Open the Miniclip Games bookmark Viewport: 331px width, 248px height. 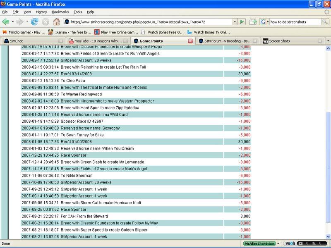[24, 31]
